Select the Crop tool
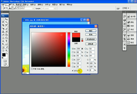Viewport: 137px width, 94px height. (x=3, y=25)
